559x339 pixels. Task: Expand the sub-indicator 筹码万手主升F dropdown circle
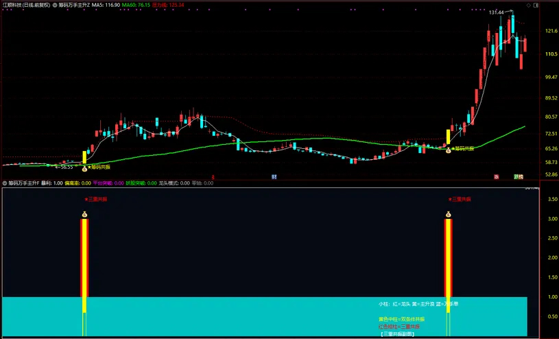click(5, 183)
